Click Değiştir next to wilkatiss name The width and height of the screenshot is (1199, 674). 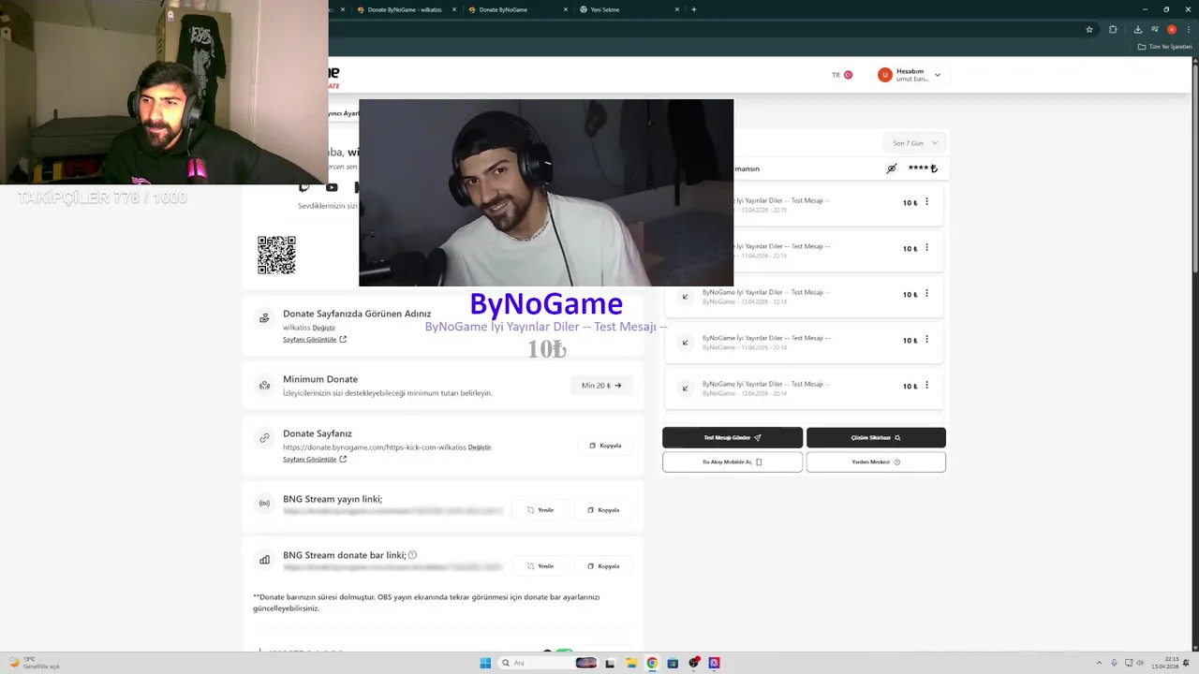pos(323,328)
